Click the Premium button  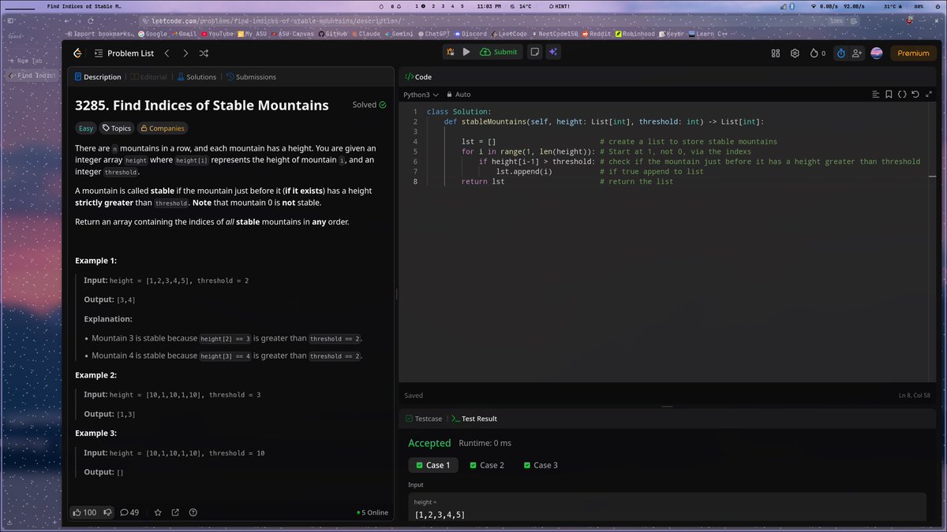tap(913, 53)
